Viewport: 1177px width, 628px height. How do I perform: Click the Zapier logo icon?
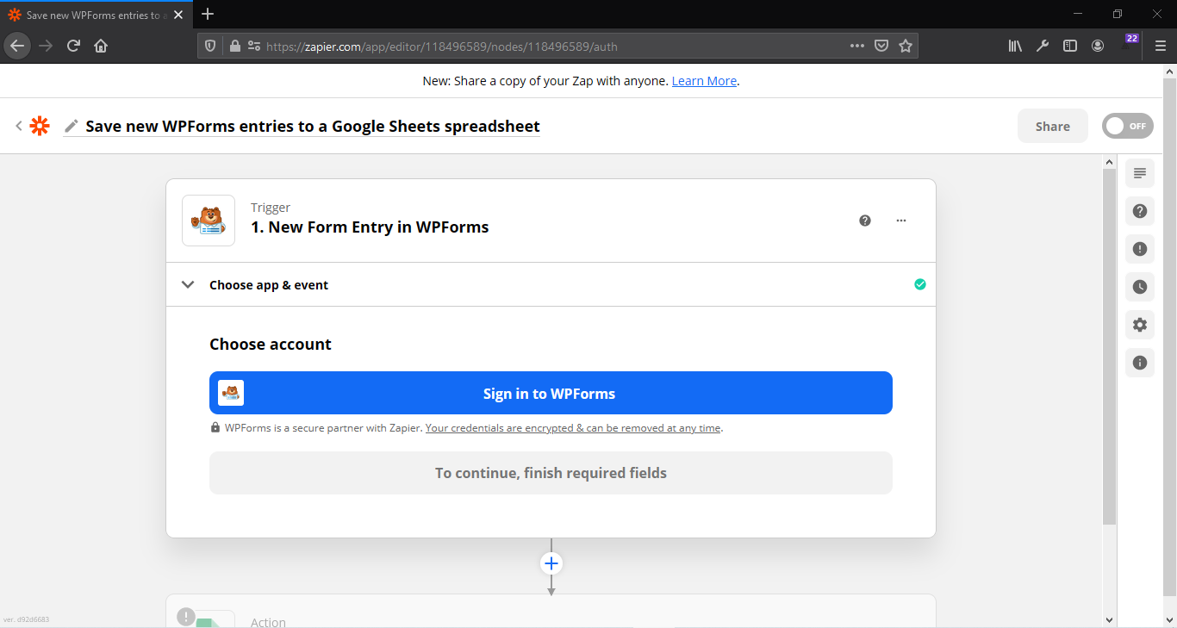click(x=40, y=126)
